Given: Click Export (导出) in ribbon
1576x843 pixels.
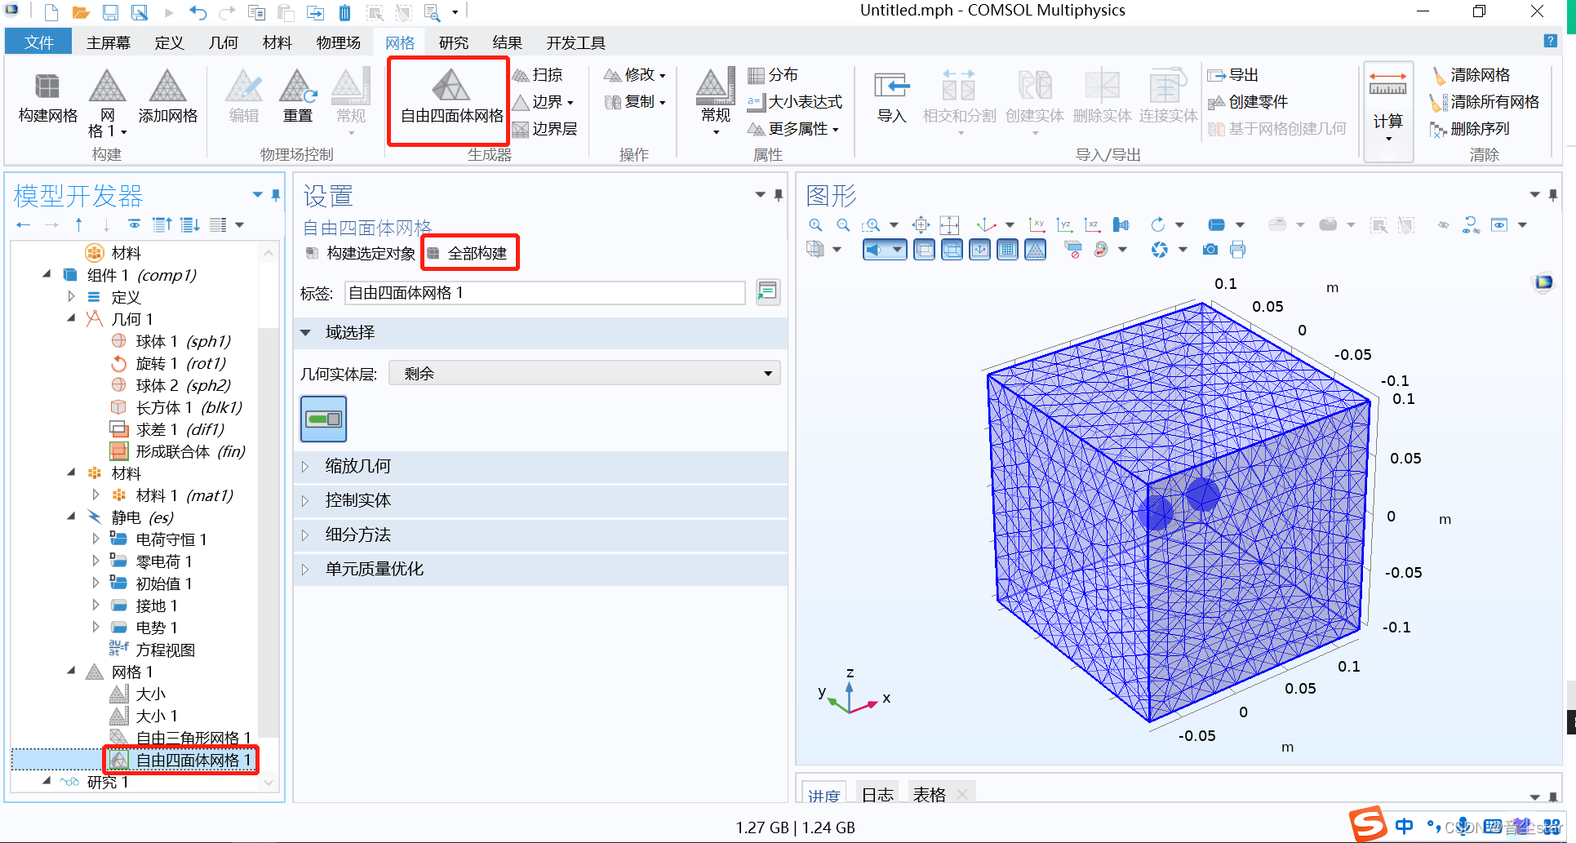Looking at the screenshot, I should click(x=1233, y=75).
